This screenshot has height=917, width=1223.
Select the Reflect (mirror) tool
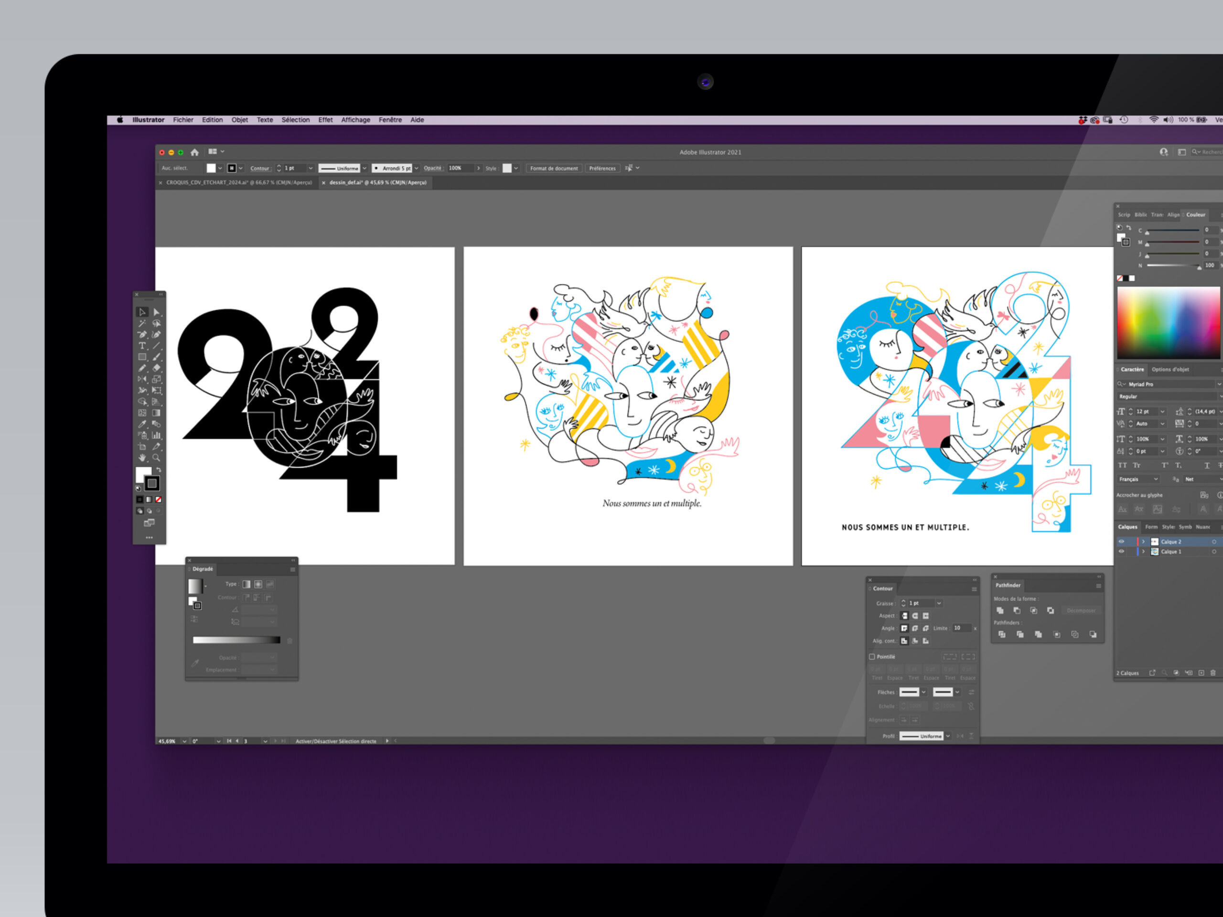point(142,379)
